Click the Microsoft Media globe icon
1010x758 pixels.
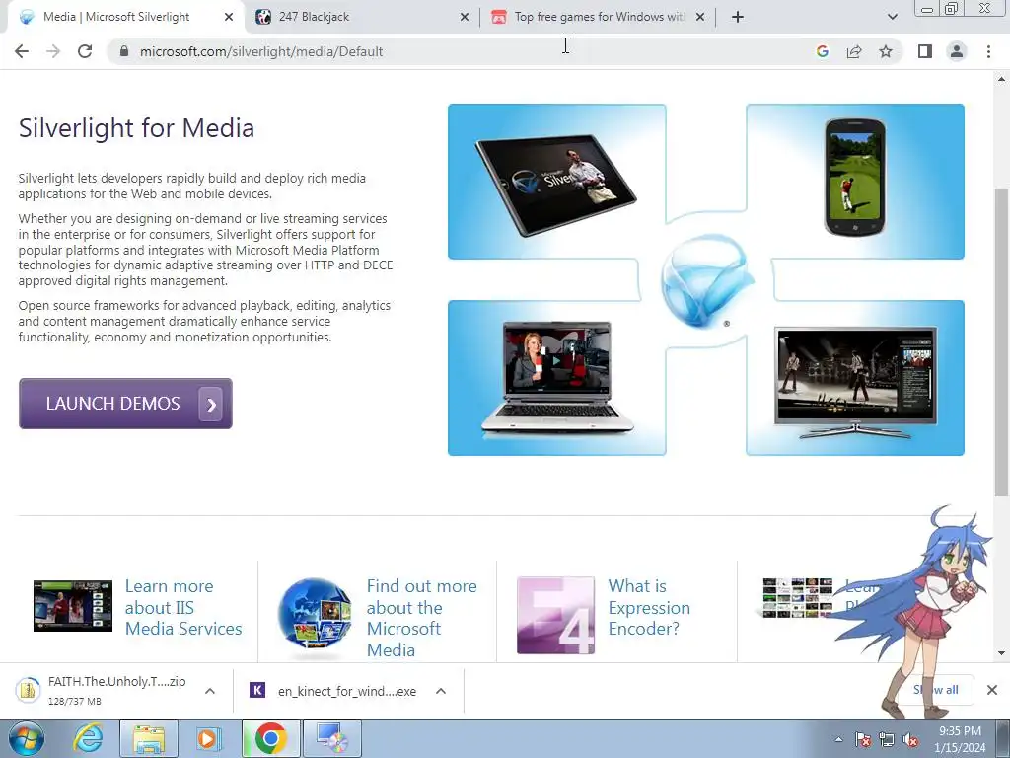(x=315, y=614)
